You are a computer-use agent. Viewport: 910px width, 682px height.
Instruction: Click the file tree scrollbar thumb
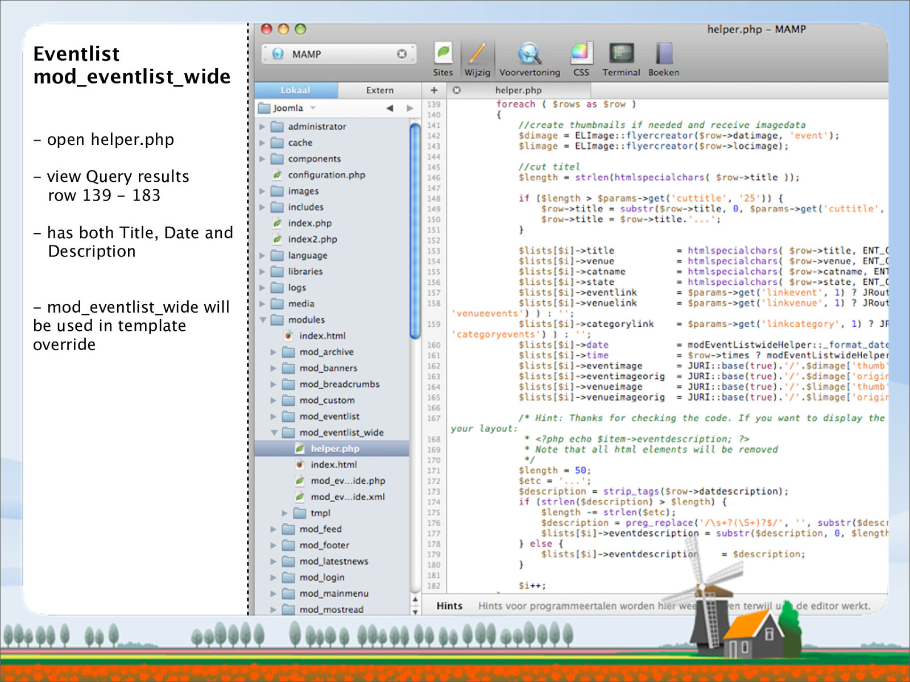415,231
